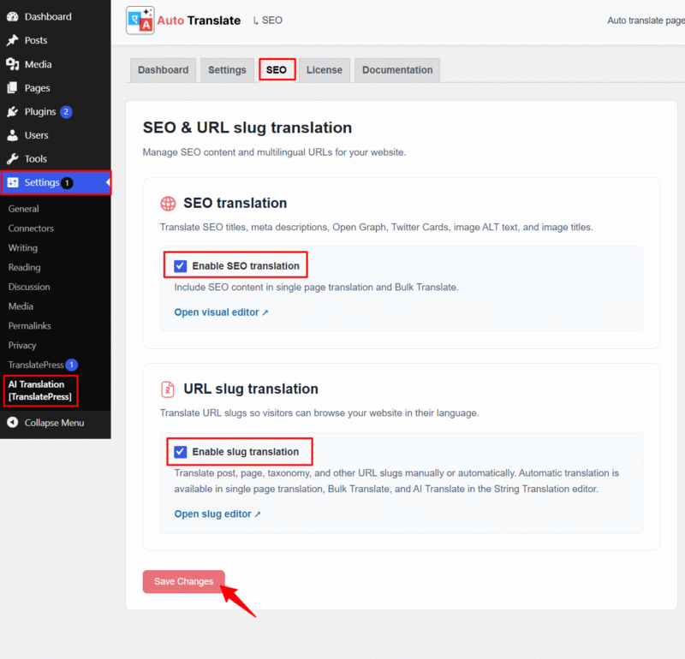
Task: Open Media settings submenu under Settings
Action: point(21,306)
